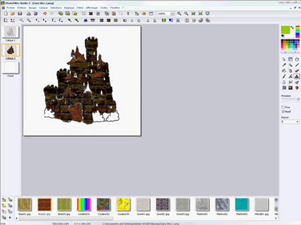Click the layer manager tool icon in palette
301x225 pixels.
290,59
